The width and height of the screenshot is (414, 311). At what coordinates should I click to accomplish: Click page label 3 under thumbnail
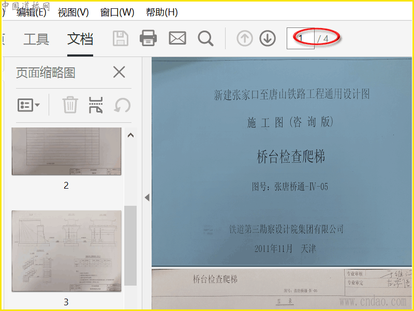(66, 302)
